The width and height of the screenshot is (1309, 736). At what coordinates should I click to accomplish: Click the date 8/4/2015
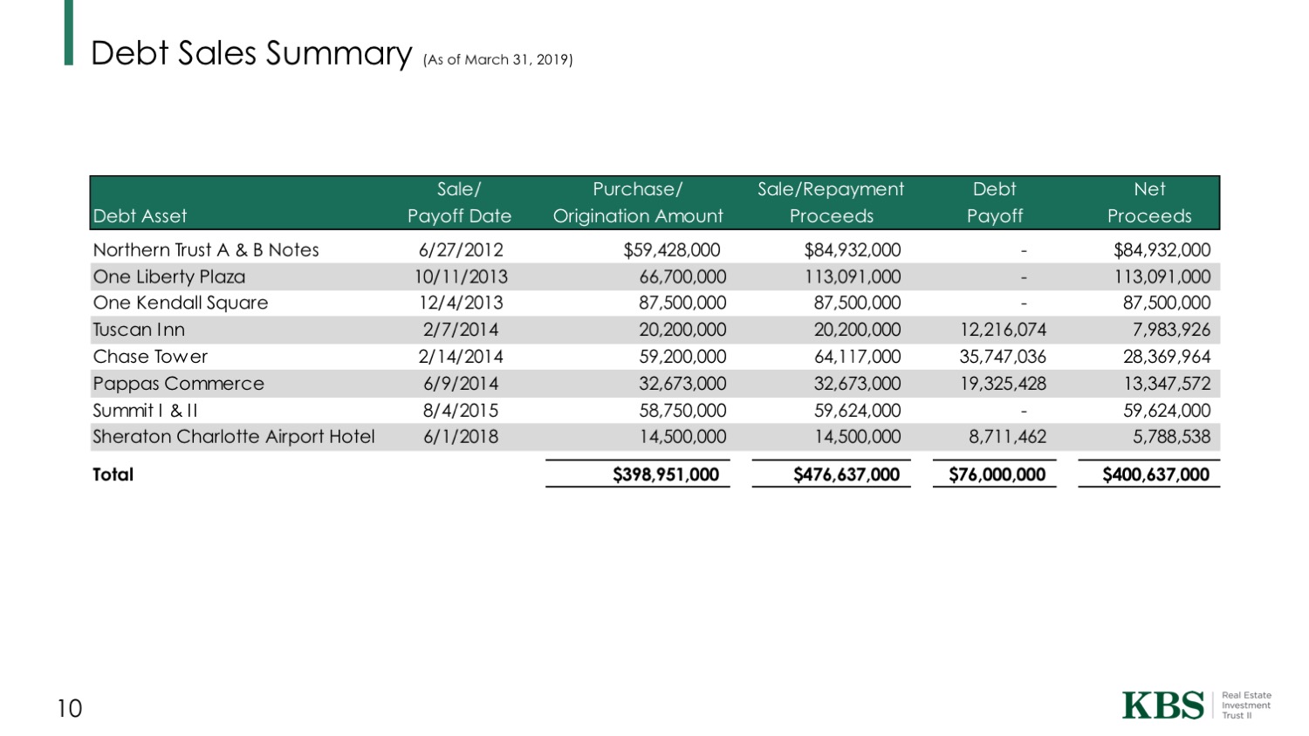tap(461, 411)
